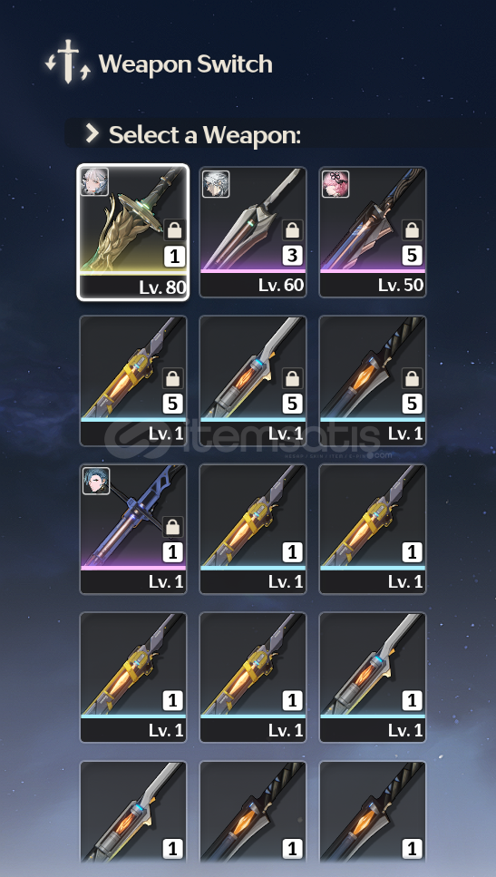This screenshot has height=877, width=496.
Task: Click the rank 3 badge on Lv. 60 weapon
Action: 293,256
